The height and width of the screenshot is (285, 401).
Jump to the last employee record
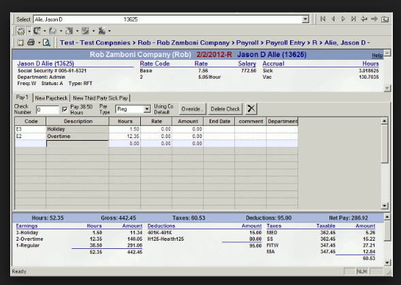pyautogui.click(x=353, y=19)
